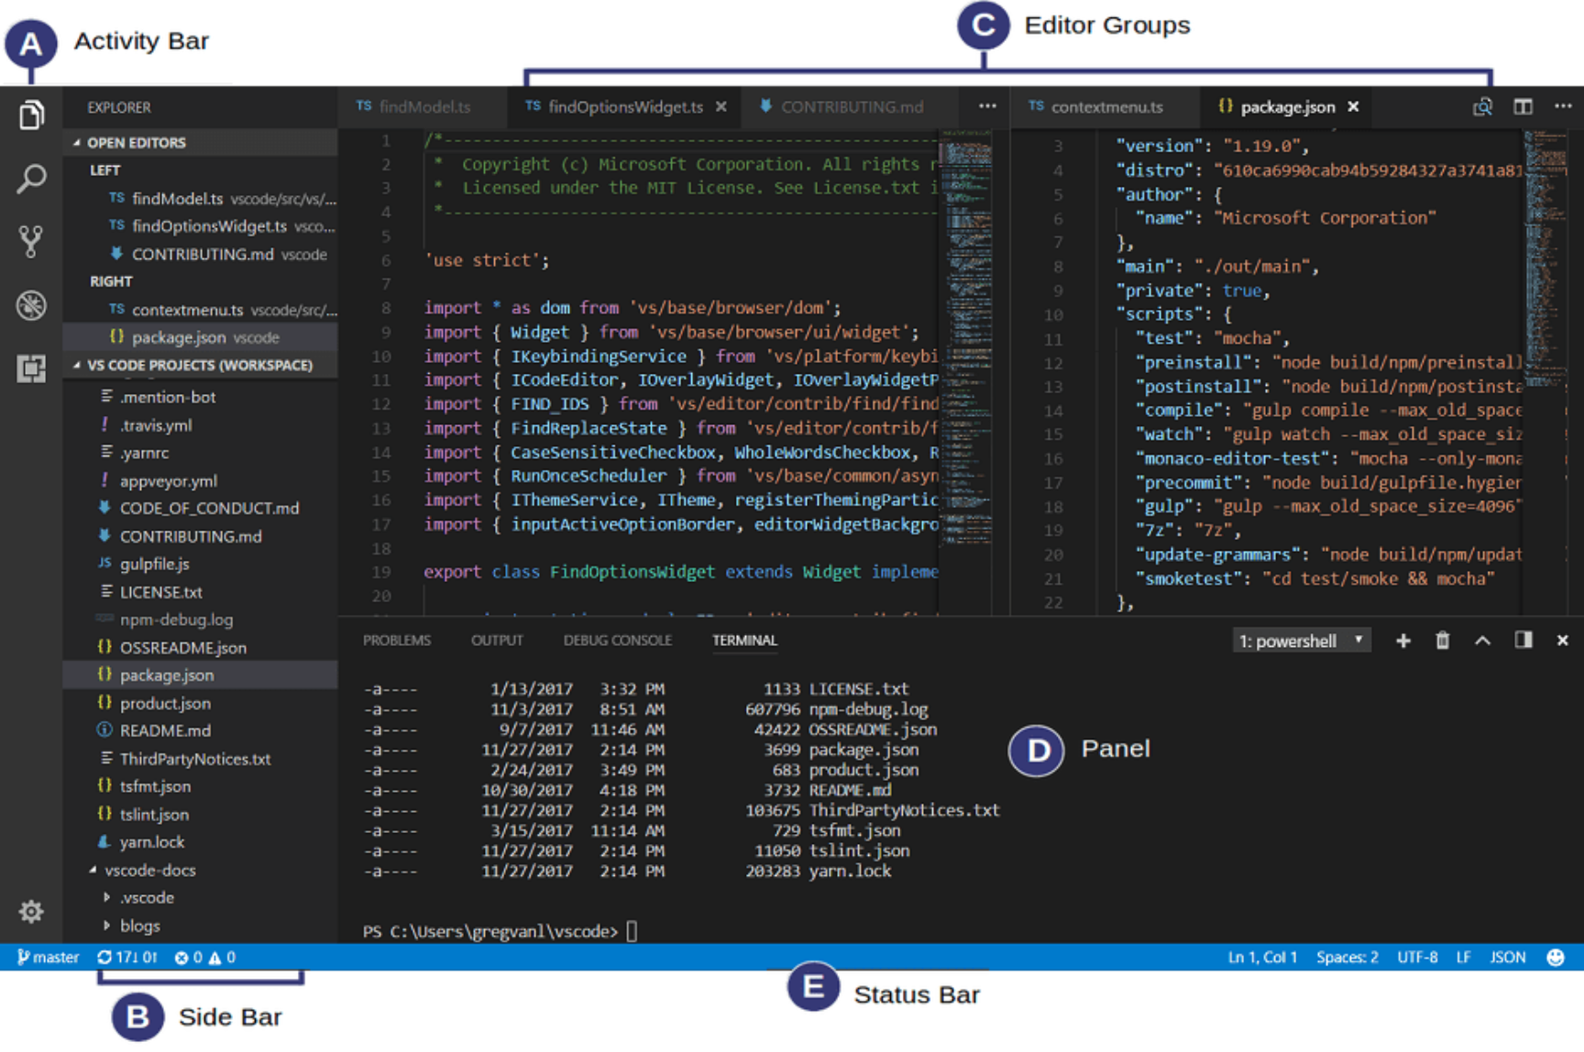This screenshot has width=1584, height=1052.
Task: Select the TERMINAL panel tab
Action: pos(744,641)
